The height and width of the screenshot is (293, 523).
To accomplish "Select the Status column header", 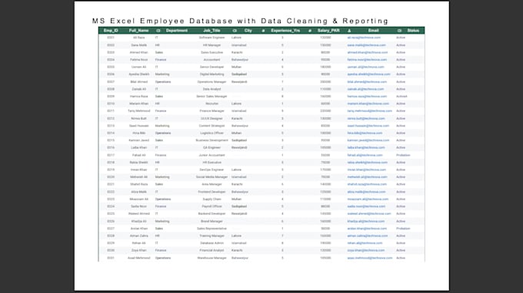I will (413, 31).
